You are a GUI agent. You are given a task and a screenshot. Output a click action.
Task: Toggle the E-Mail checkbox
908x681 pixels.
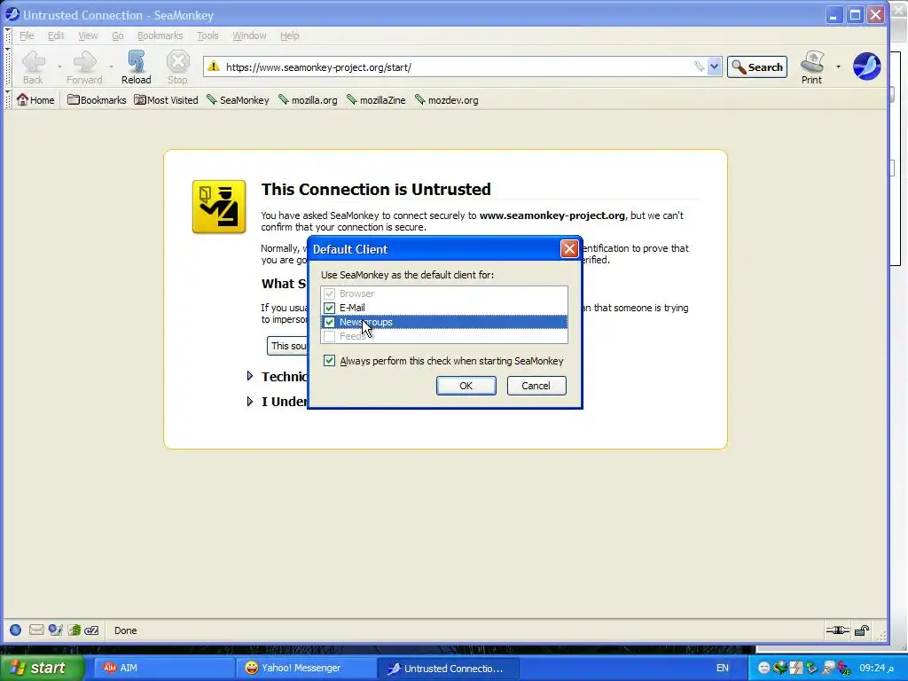pyautogui.click(x=330, y=308)
